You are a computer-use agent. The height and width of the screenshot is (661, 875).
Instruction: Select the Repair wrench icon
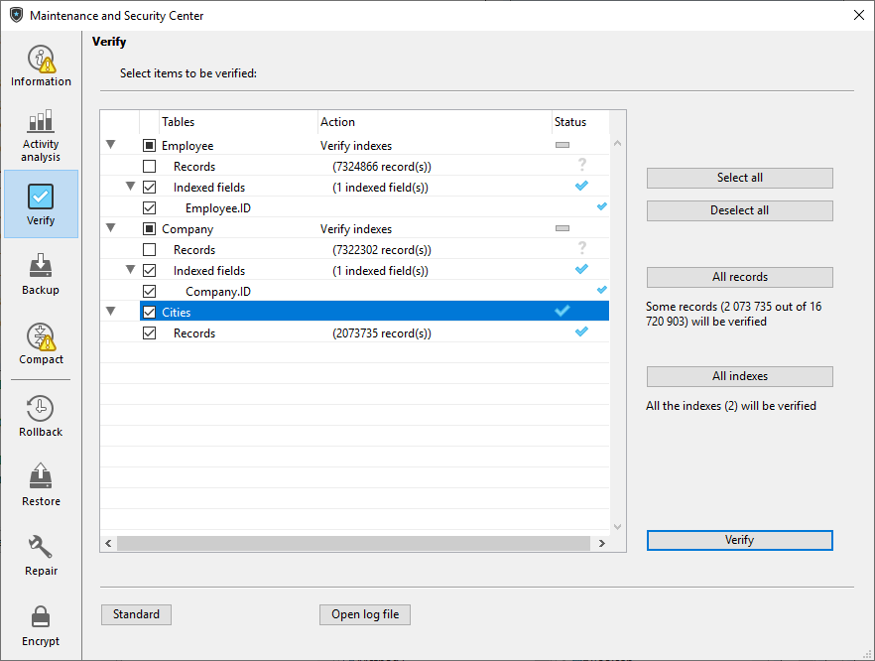coord(41,554)
